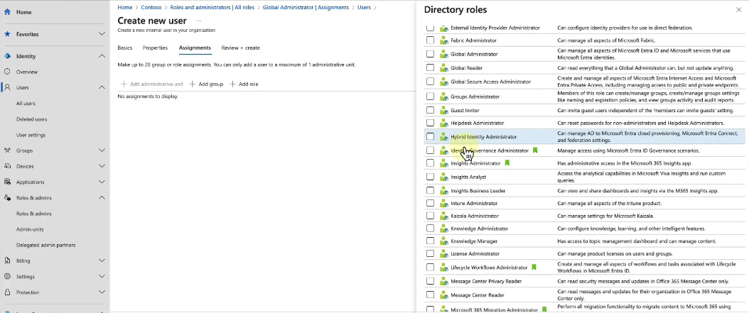Switch to the Properties tab
Image resolution: width=749 pixels, height=313 pixels.
pyautogui.click(x=155, y=48)
